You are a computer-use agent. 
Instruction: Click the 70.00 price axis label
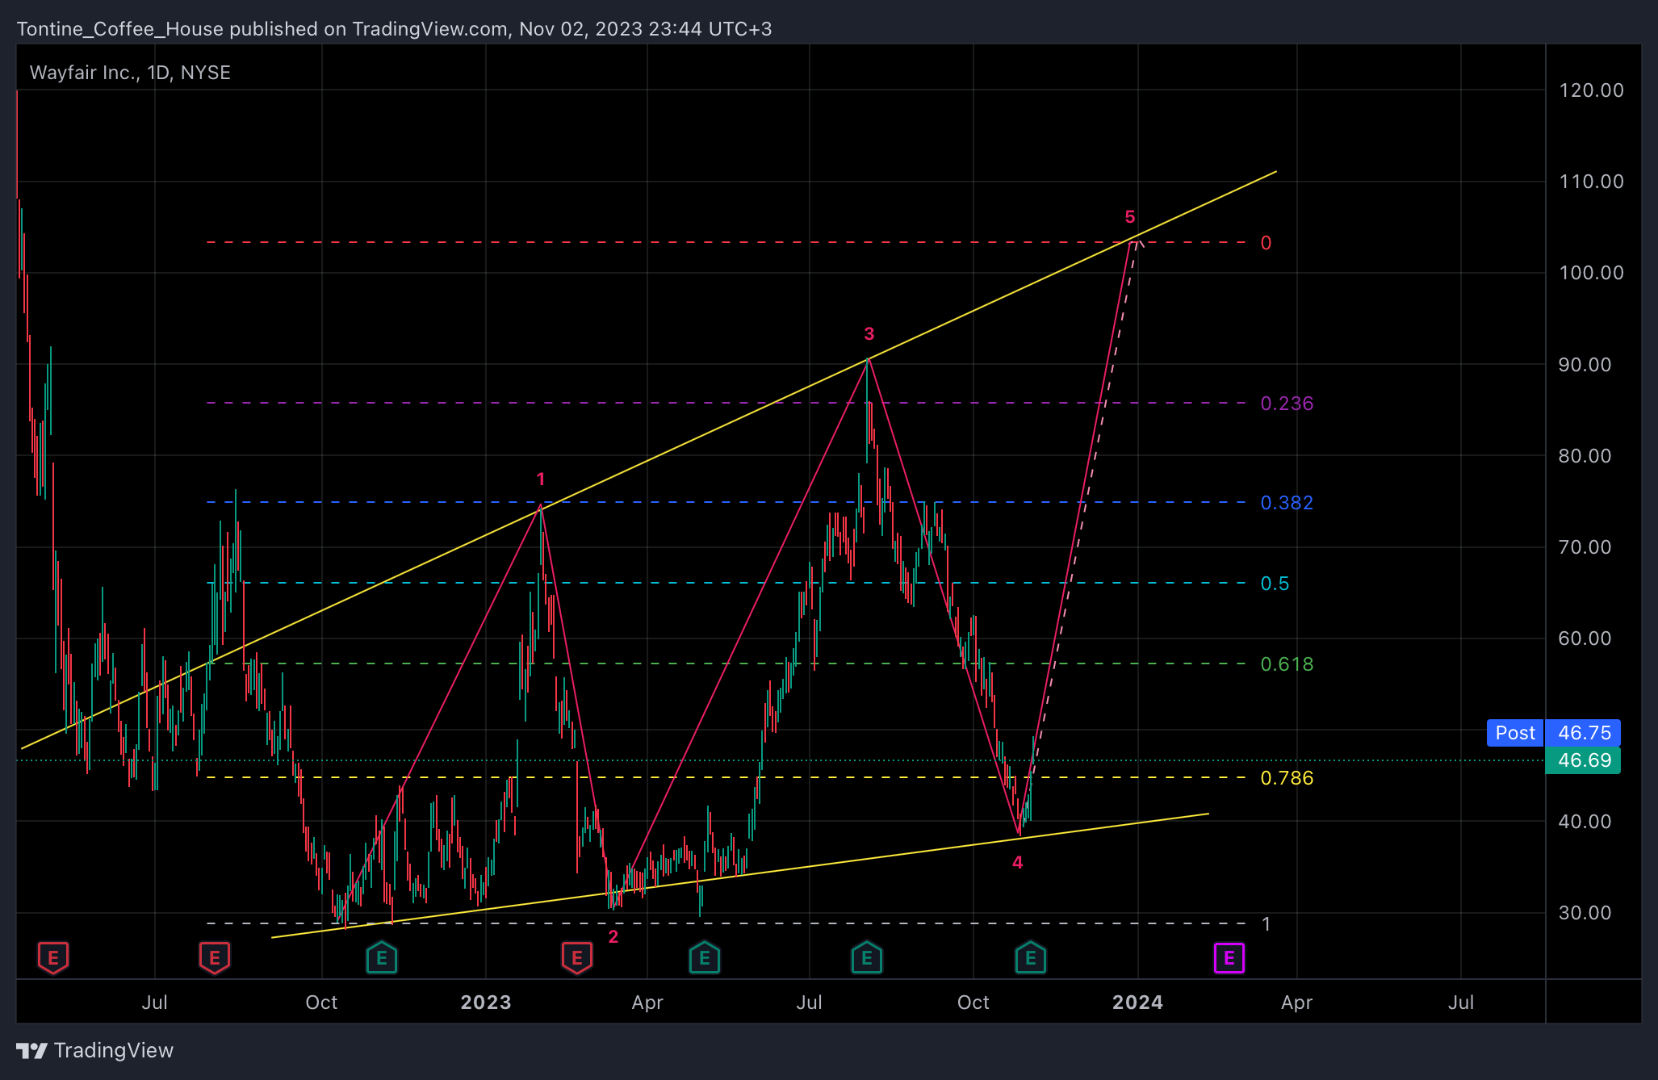[x=1585, y=547]
